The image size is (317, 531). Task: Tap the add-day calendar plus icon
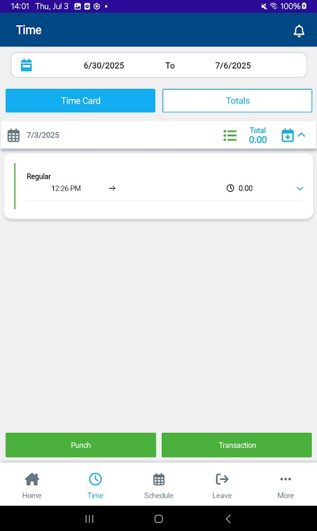[x=288, y=135]
